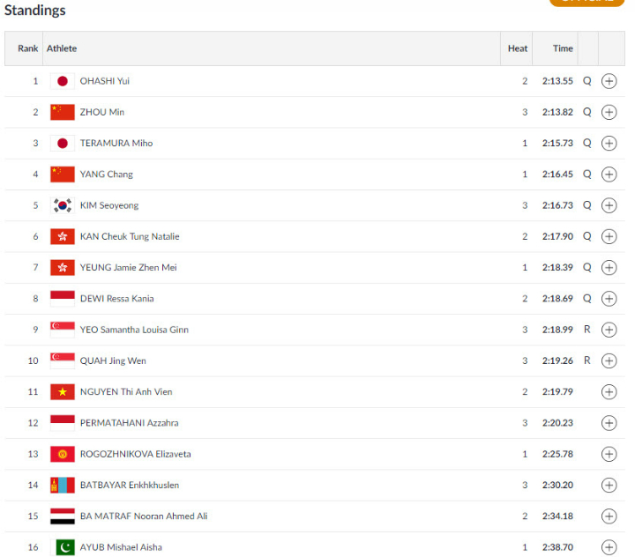Click China flag next to YANG Chang
Image resolution: width=635 pixels, height=557 pixels.
(x=62, y=175)
